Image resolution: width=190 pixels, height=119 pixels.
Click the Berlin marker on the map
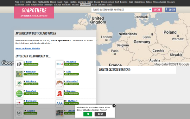(152, 34)
